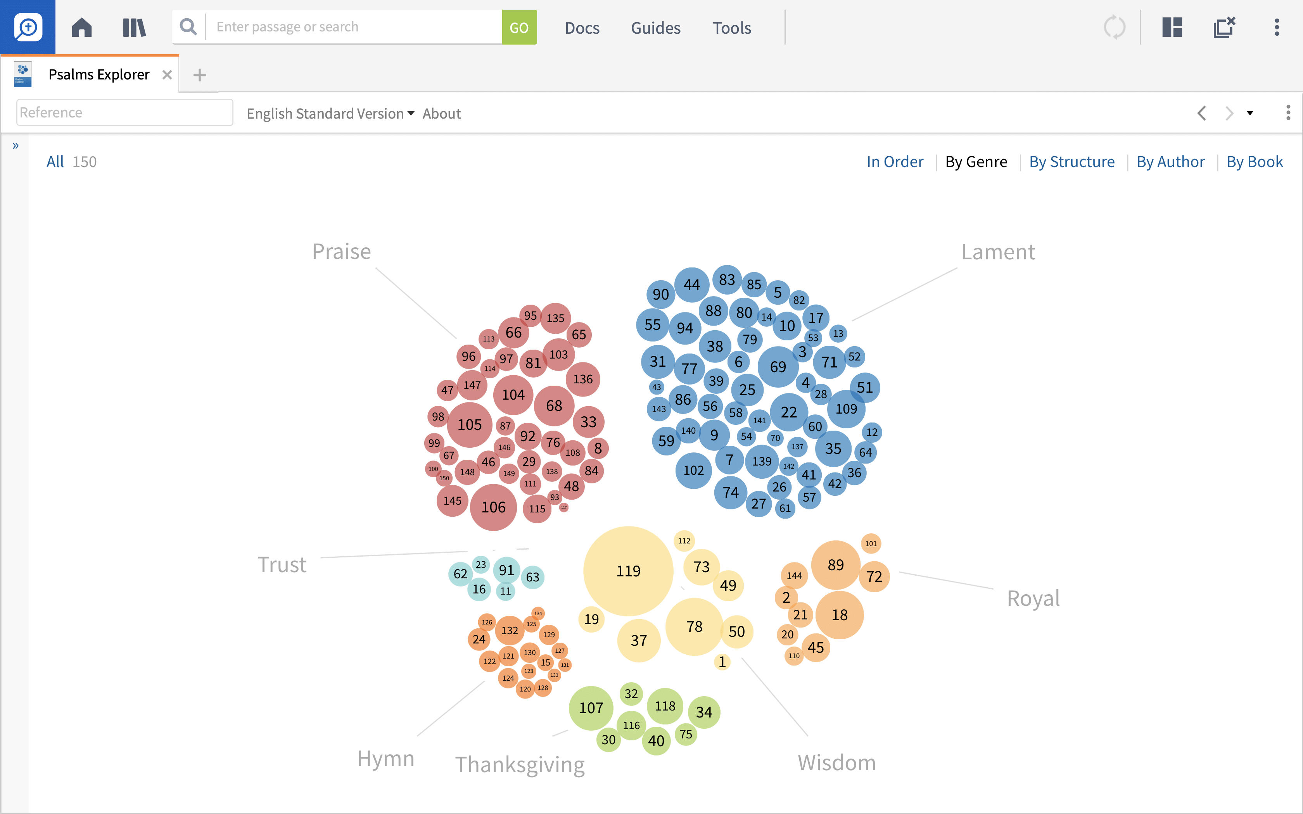Click the Reference input field
The height and width of the screenshot is (814, 1303).
click(x=124, y=112)
